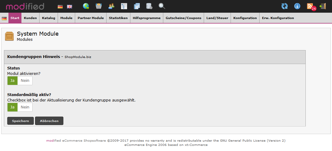Open the documents pages icon
This screenshot has width=332, height=151.
coord(137,6)
